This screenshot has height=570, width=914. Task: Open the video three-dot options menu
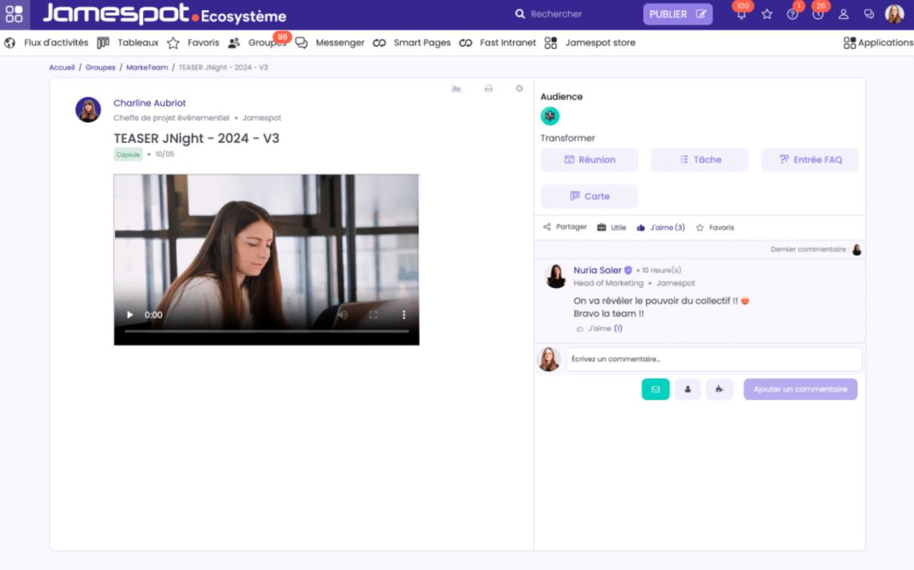(404, 315)
